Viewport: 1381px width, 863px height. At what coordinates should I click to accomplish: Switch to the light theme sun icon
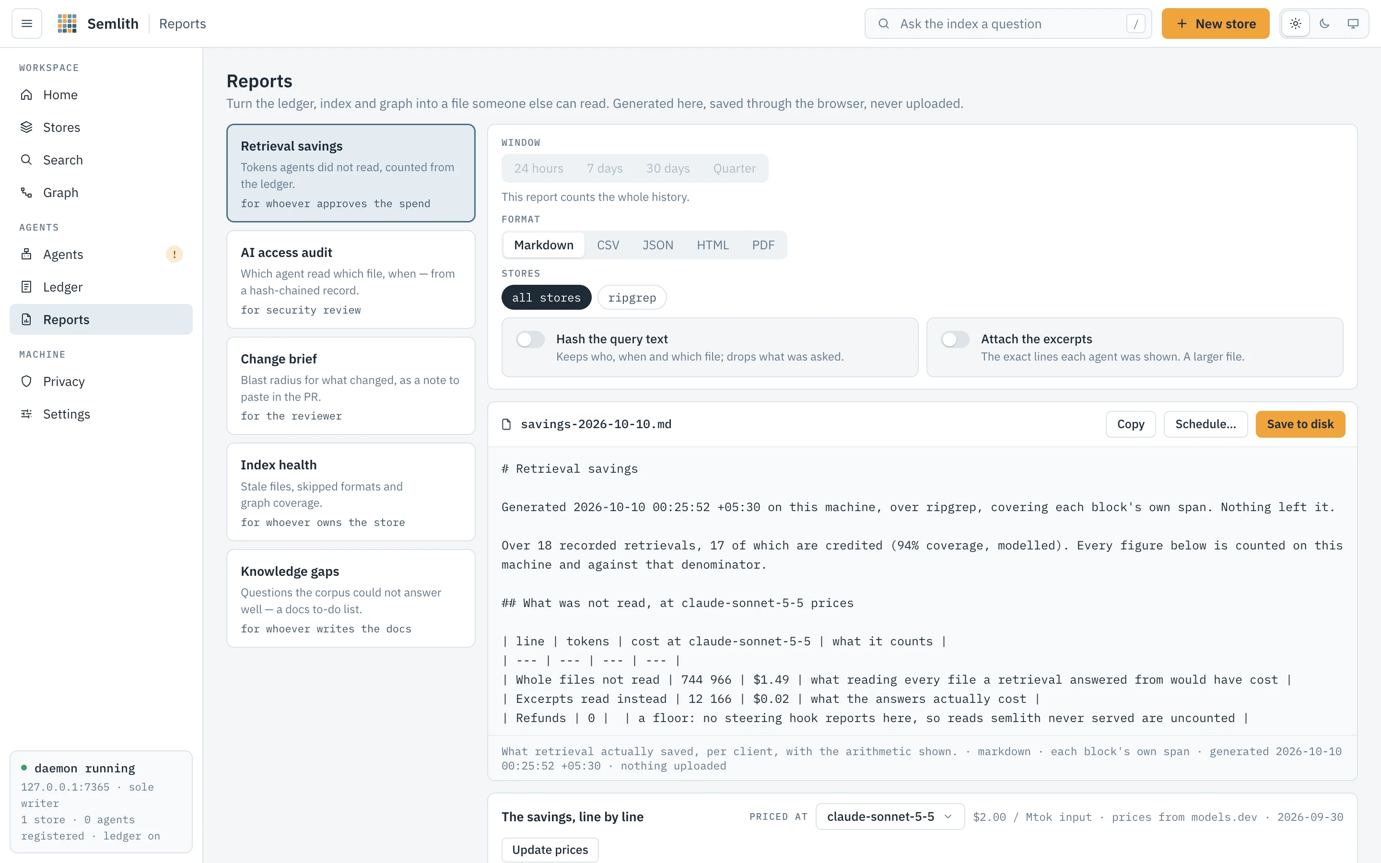point(1295,23)
